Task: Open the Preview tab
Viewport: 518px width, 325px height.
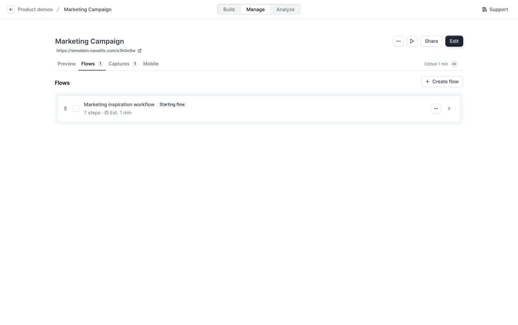Action: point(66,64)
